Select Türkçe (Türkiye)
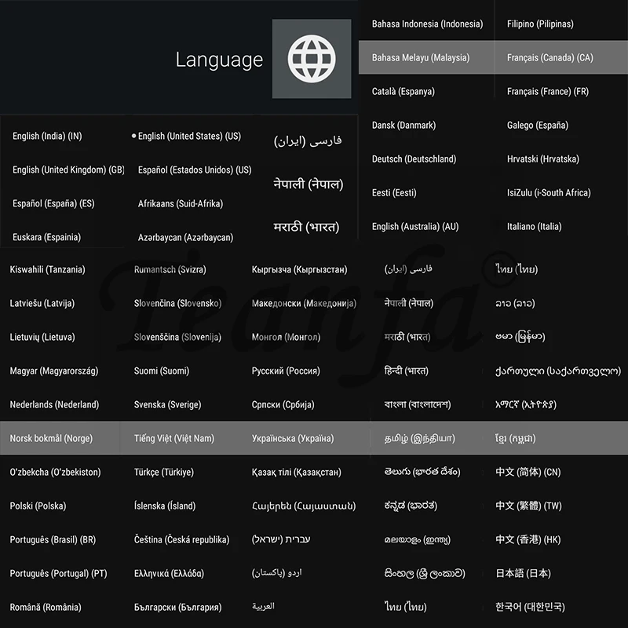Image resolution: width=628 pixels, height=628 pixels. pyautogui.click(x=164, y=473)
